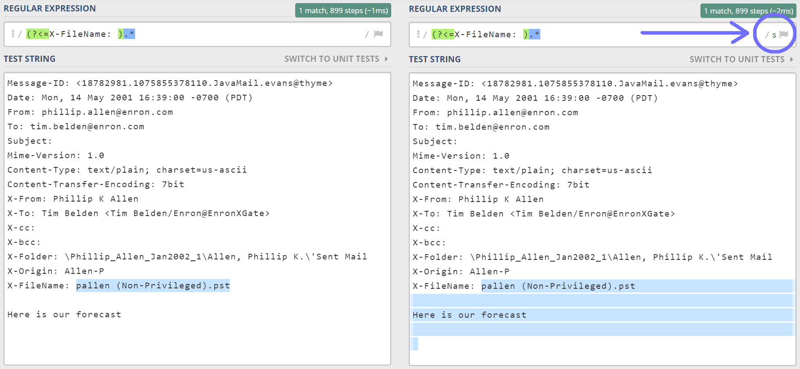Screen dimensions: 800x369
Task: Click highlighted 'pallen (Non-Privileged).pst' match in left panel
Action: tap(153, 285)
